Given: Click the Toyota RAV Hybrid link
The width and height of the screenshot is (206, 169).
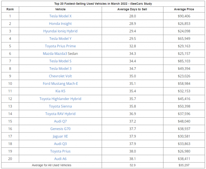Looking at the screenshot, I should click(x=60, y=114).
